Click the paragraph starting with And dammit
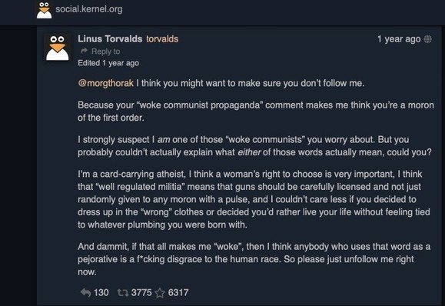 point(254,259)
